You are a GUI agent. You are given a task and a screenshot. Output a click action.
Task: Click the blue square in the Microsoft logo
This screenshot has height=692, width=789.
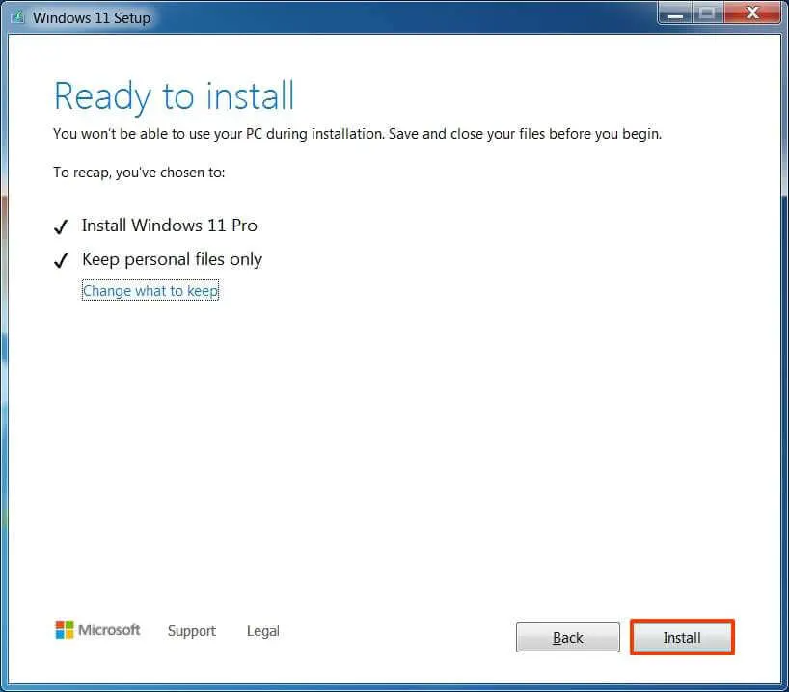(59, 634)
